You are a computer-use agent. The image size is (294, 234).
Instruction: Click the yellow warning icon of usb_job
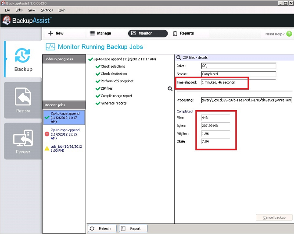(47, 148)
